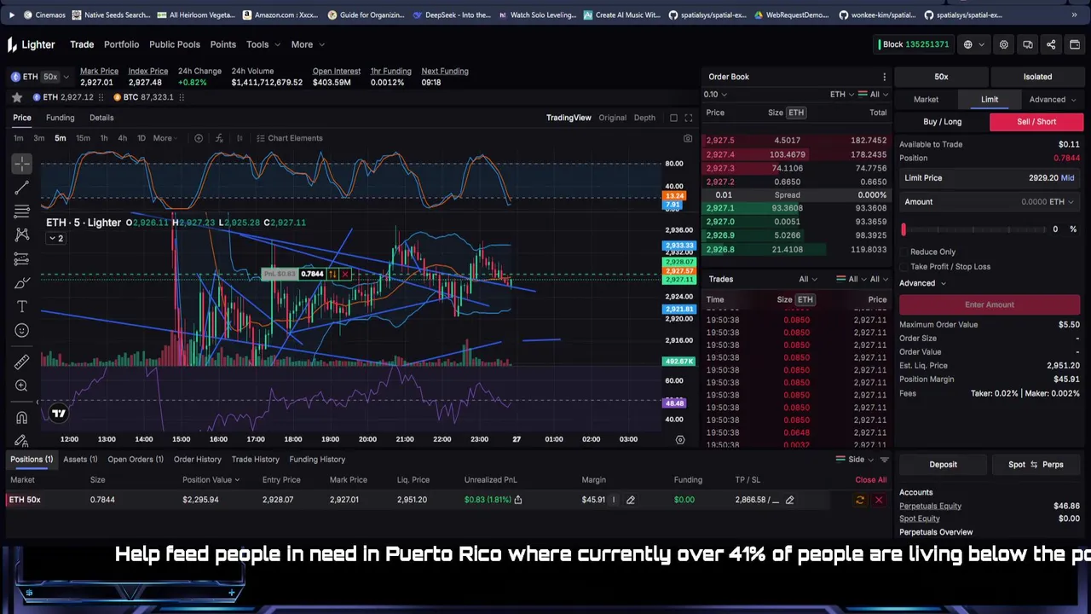1091x614 pixels.
Task: Open the chart layout square icon
Action: pyautogui.click(x=673, y=118)
